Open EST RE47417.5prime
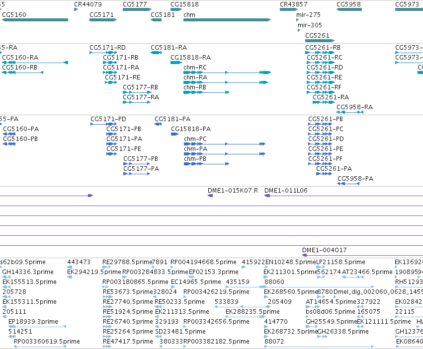 click(x=128, y=342)
